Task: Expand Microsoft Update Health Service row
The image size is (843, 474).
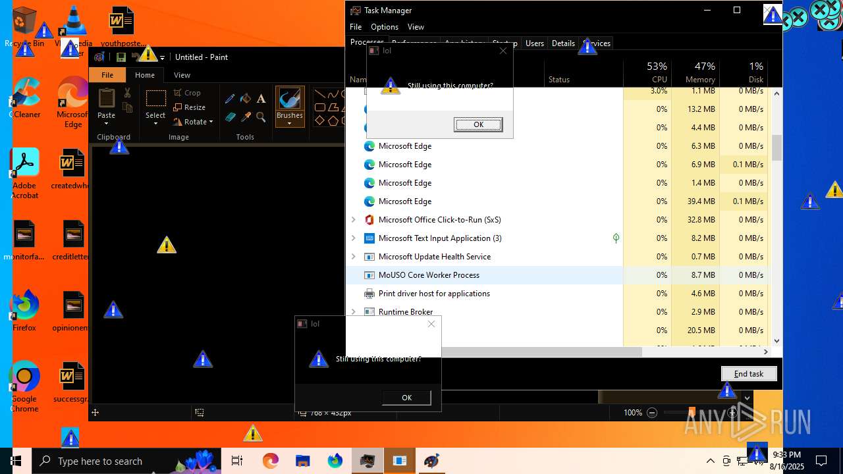Action: pyautogui.click(x=354, y=257)
